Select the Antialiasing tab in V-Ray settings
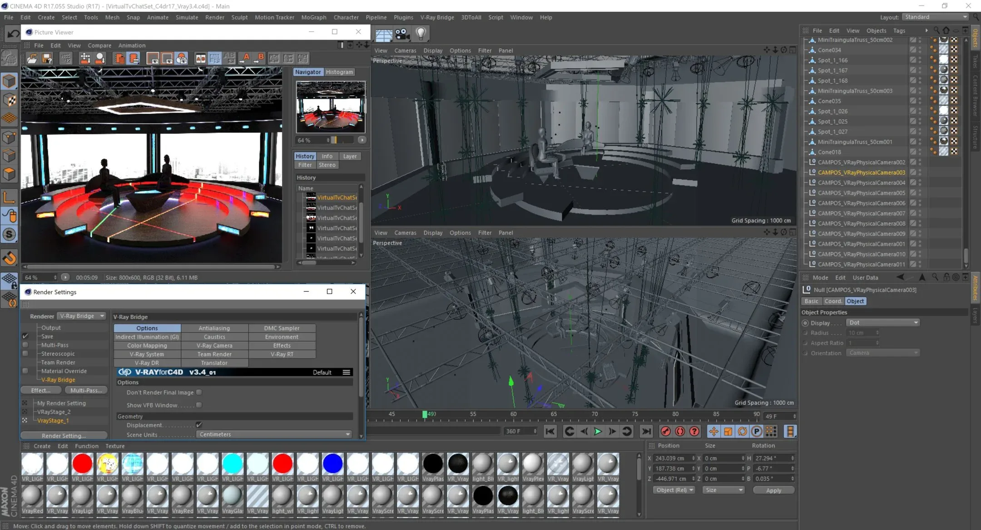 213,328
